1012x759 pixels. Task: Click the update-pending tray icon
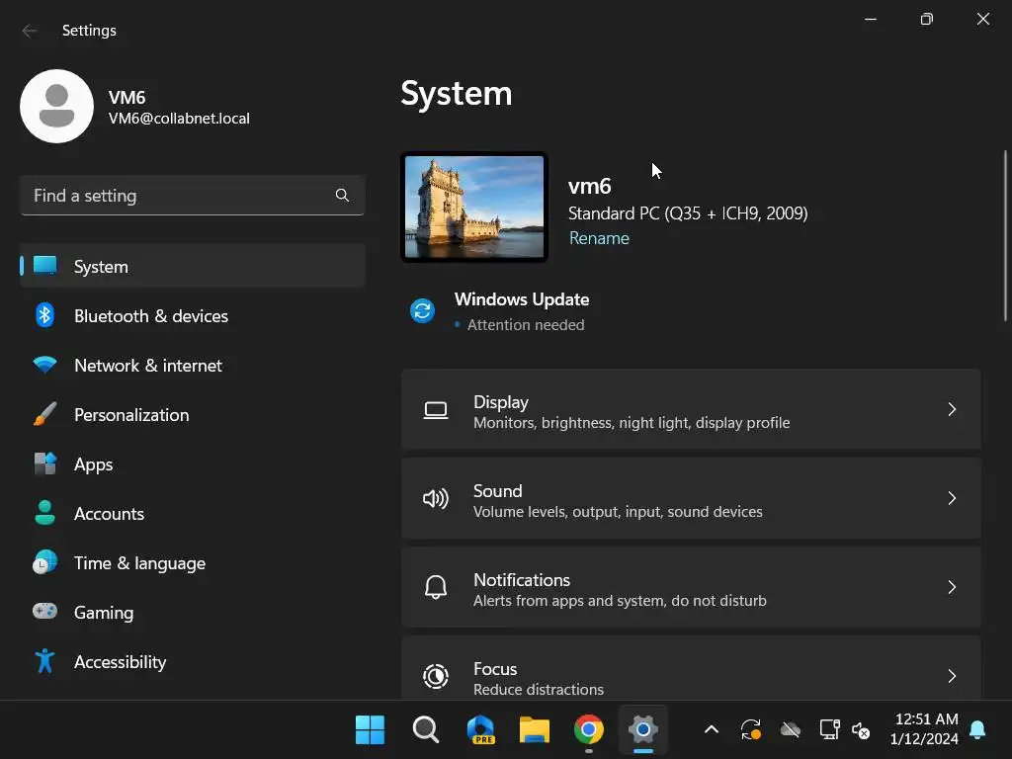(x=751, y=730)
